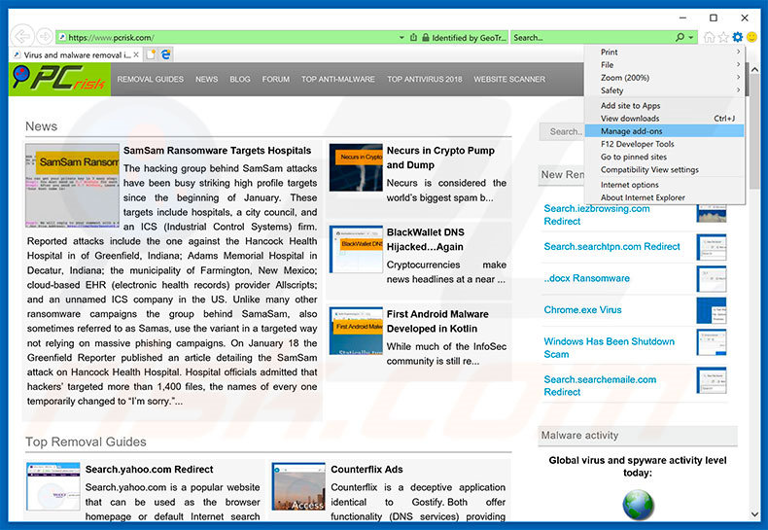
Task: Click the magnifier search icon in search box
Action: 680,37
